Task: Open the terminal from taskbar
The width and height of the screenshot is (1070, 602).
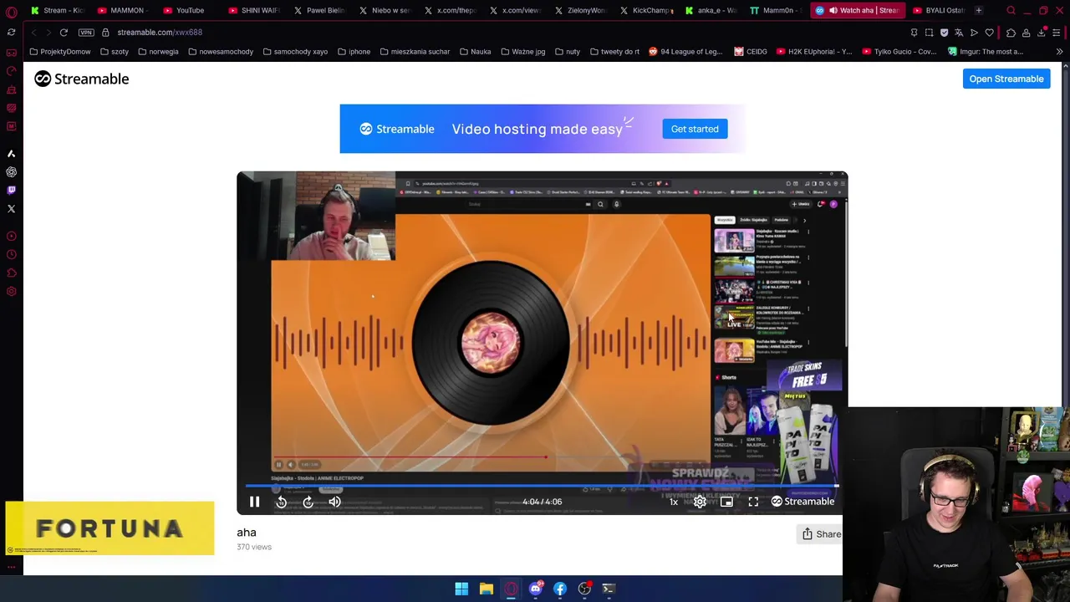Action: click(609, 589)
